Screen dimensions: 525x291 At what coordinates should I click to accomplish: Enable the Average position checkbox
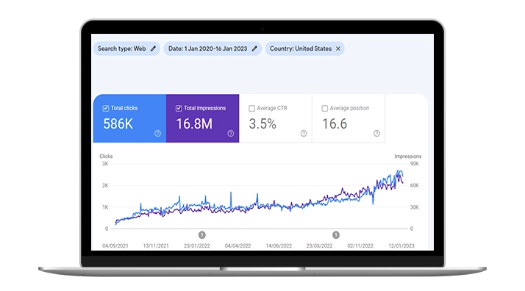(325, 108)
